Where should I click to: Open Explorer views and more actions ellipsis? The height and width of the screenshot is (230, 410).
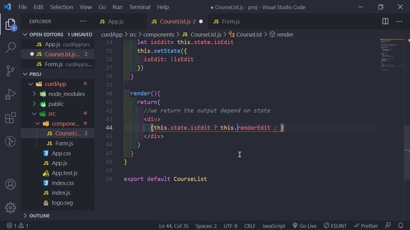click(83, 21)
